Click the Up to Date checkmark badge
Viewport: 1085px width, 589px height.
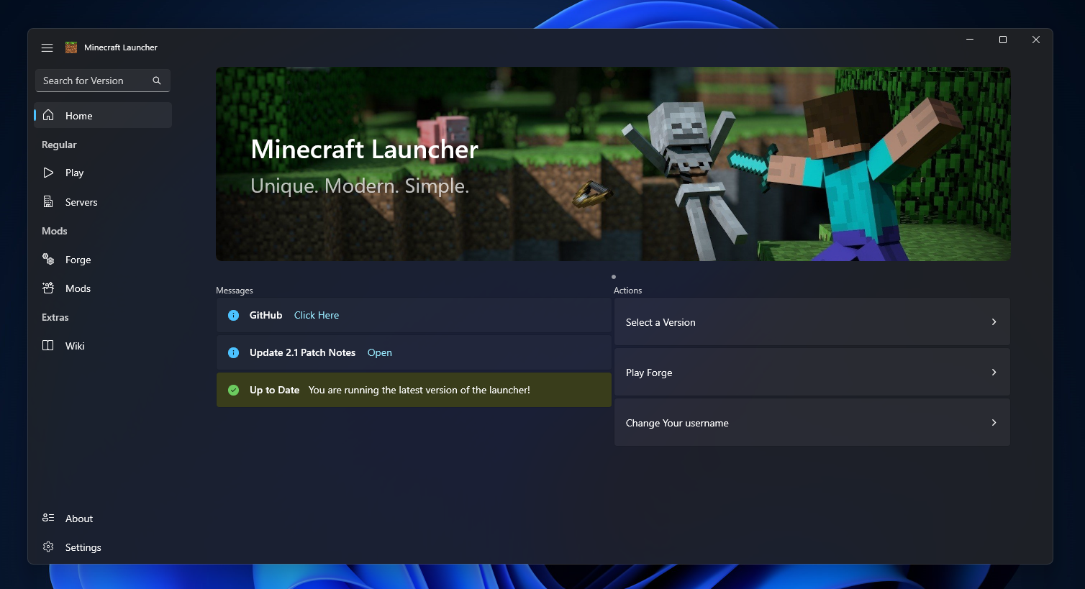click(233, 389)
